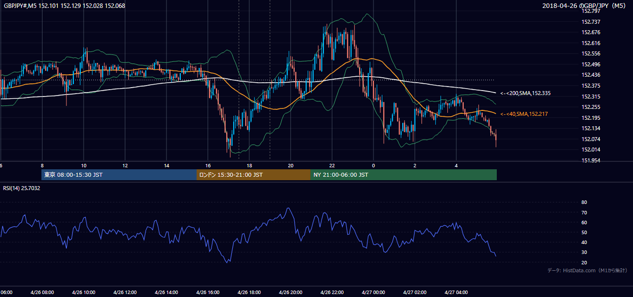Click the RSI(14) 25.7032 indicator label
The width and height of the screenshot is (633, 297).
click(22, 188)
